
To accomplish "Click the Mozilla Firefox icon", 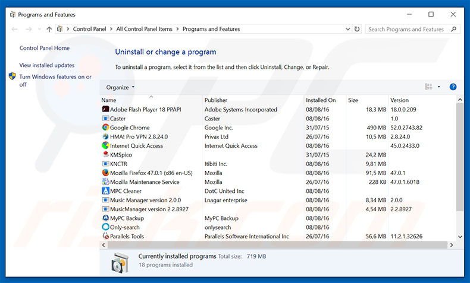I will tap(105, 173).
